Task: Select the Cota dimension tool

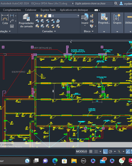Action: [x=5, y=19]
